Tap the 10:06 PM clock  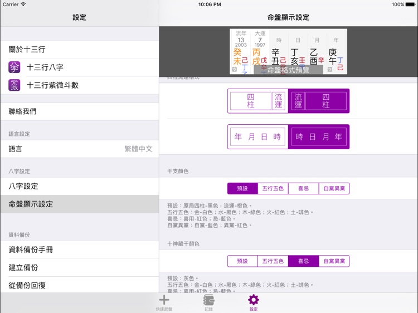pyautogui.click(x=210, y=4)
